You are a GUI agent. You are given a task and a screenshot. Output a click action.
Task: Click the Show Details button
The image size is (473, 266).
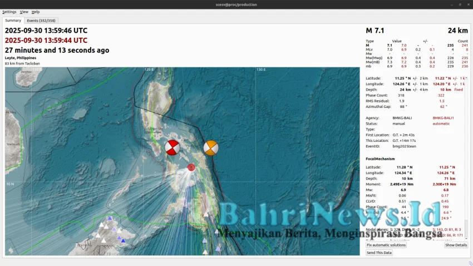[456, 245]
